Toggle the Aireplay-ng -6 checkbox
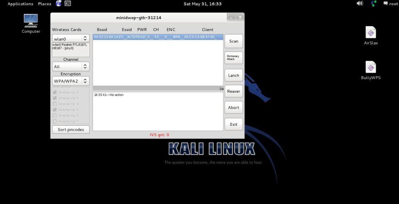Screen dimensions: 399x204 pos(55,116)
